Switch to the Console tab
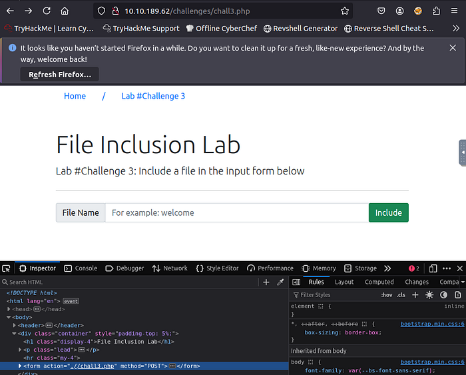Screen dimensions: 466x375 coord(81,268)
